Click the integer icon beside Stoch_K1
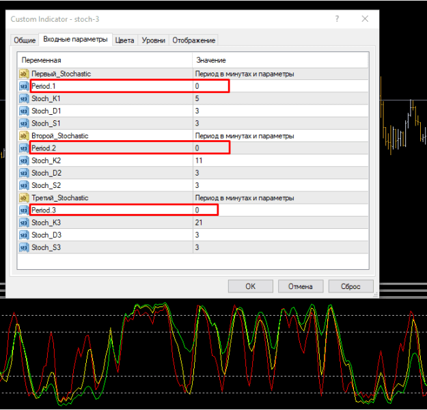427x410 pixels. (x=24, y=98)
